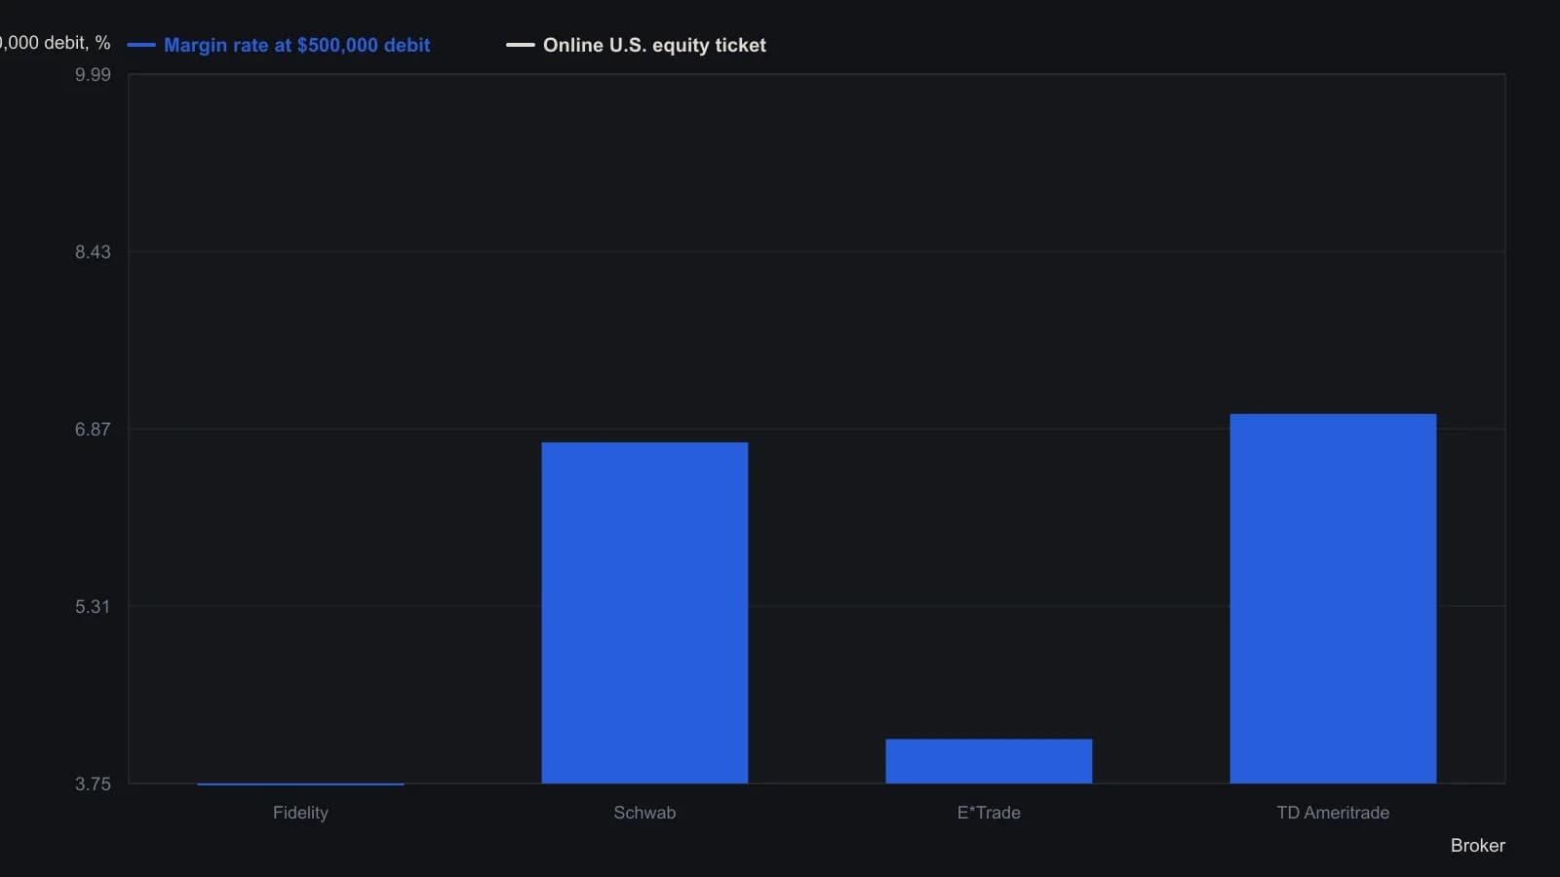Click the Schwab axis label

[x=644, y=813]
